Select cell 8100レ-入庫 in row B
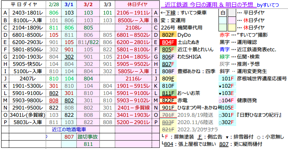Viewport: 288px width, 149px height. pos(28,20)
